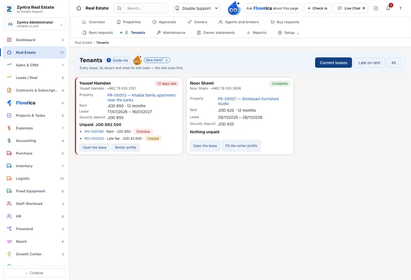Open the Accounting module
Viewport: 411px width, 280px height.
click(x=35, y=141)
